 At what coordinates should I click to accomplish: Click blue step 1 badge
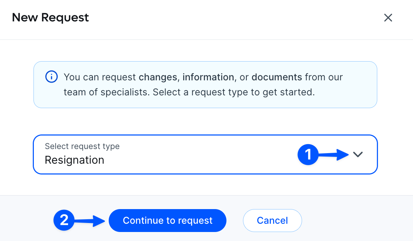point(308,154)
